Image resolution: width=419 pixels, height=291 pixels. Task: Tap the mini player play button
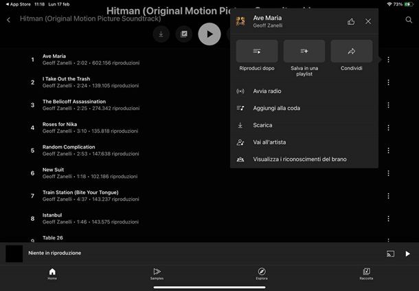(407, 254)
